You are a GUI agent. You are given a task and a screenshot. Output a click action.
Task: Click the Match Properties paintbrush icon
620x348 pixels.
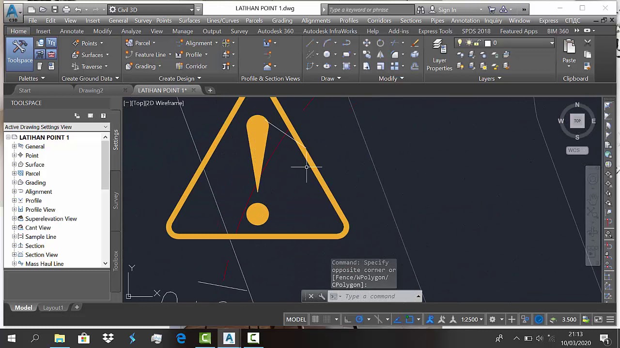(415, 43)
